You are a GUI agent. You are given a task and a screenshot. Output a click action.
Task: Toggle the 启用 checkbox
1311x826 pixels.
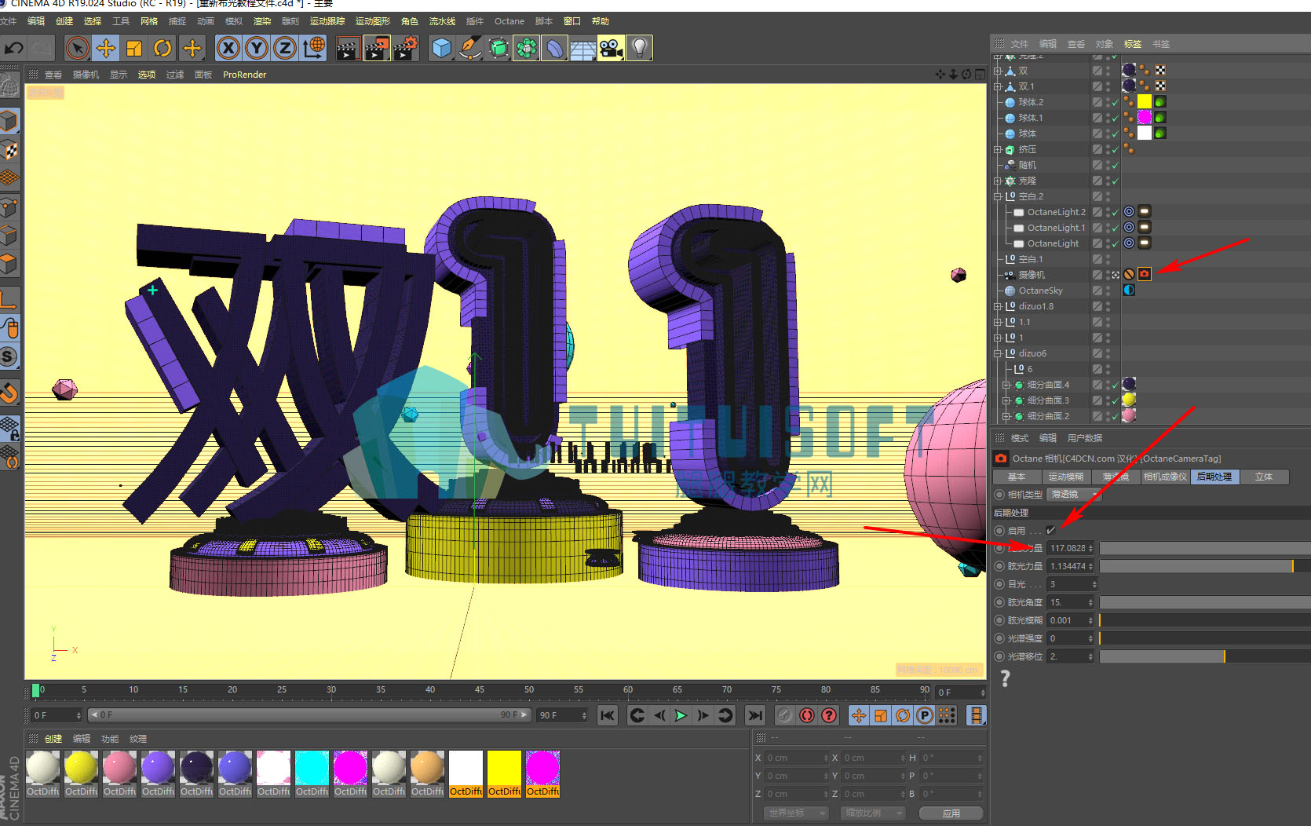pyautogui.click(x=1051, y=531)
